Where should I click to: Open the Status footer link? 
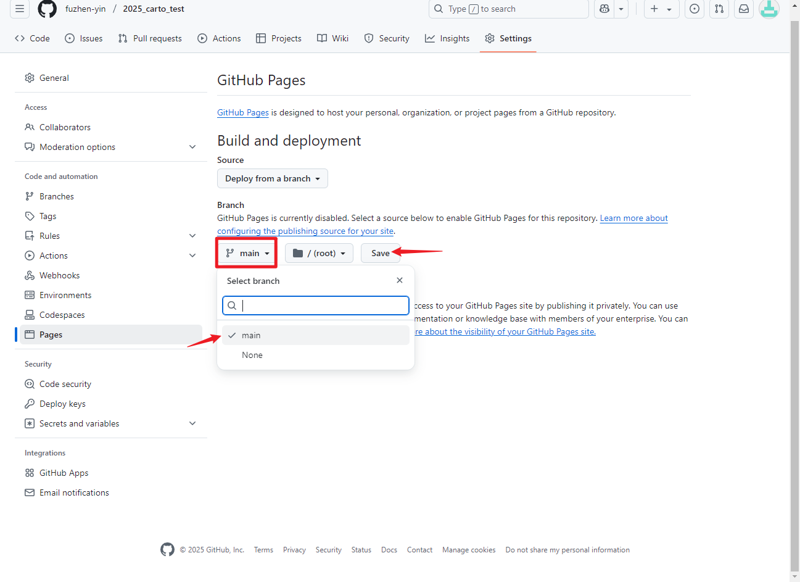(361, 550)
